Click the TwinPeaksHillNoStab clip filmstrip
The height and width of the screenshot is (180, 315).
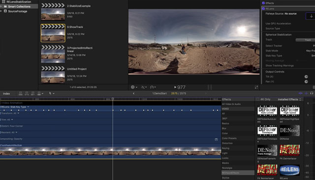tap(110, 151)
